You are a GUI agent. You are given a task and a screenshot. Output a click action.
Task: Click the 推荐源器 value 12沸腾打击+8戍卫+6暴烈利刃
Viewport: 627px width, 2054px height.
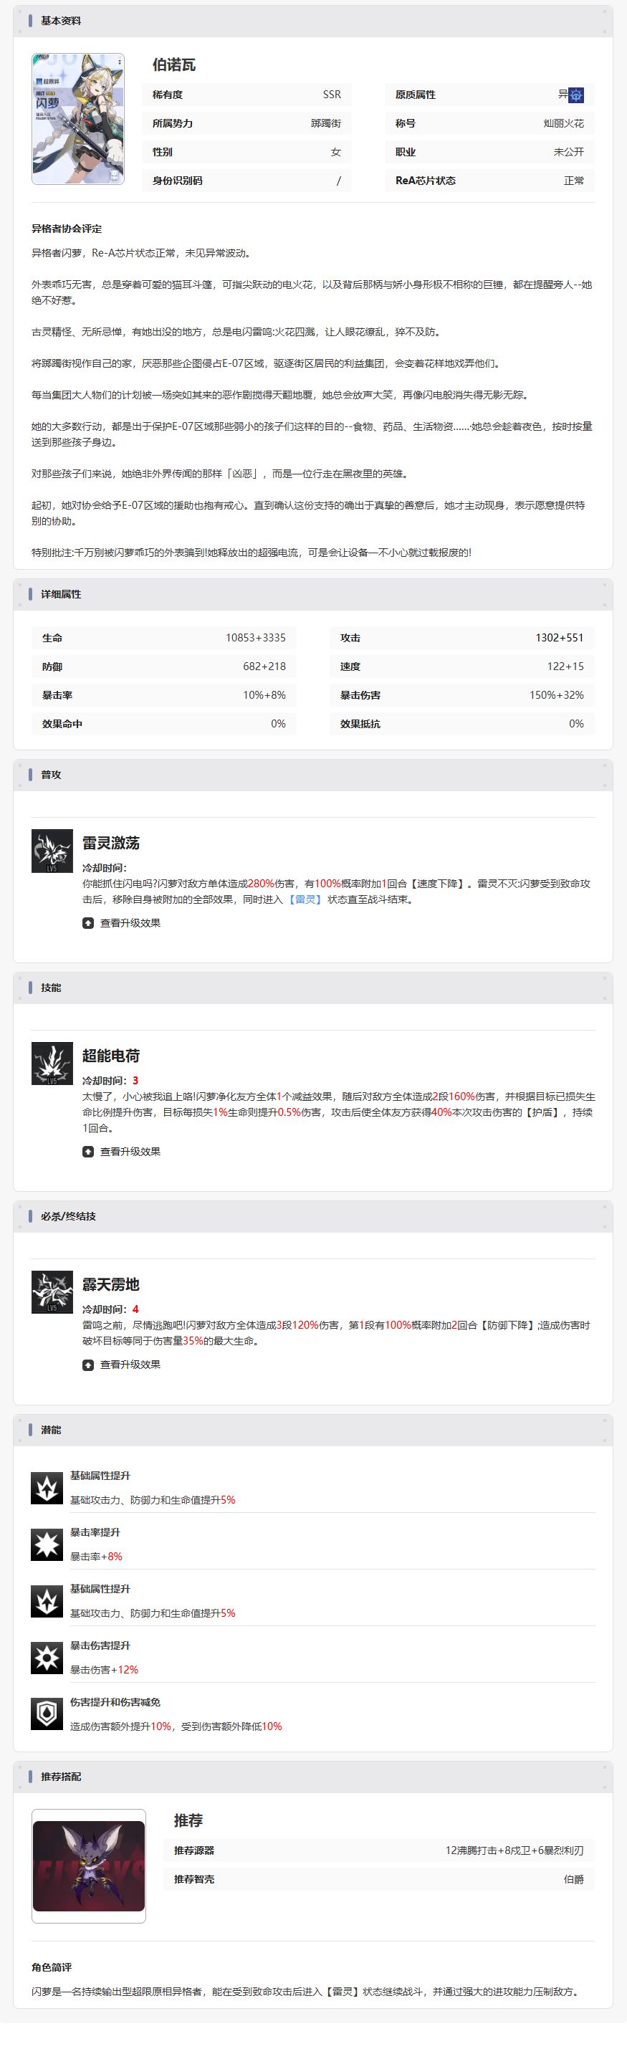(514, 1850)
